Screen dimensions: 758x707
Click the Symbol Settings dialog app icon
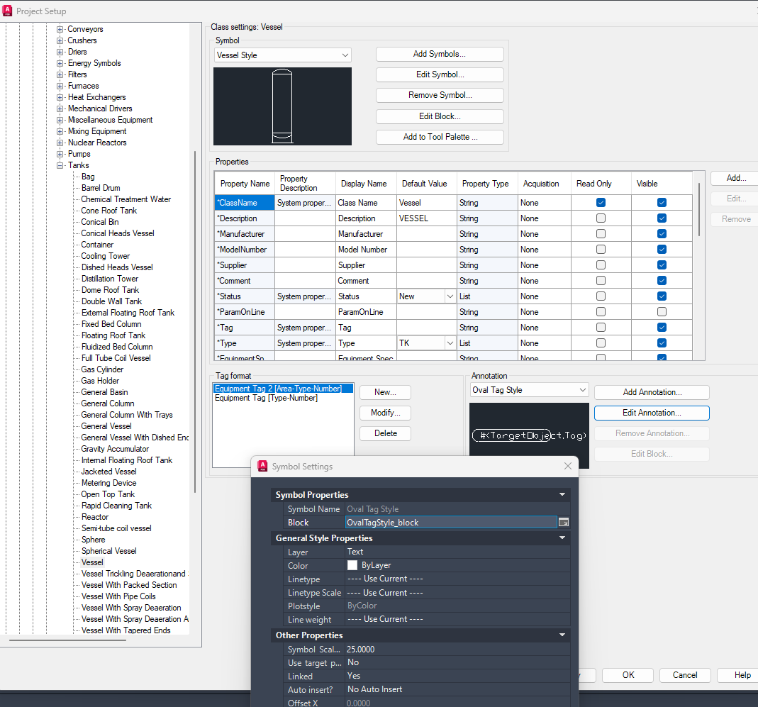[x=262, y=466]
